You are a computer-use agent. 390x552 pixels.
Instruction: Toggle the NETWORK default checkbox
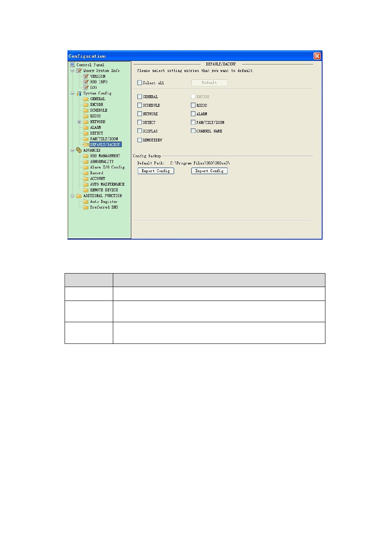[x=139, y=114]
